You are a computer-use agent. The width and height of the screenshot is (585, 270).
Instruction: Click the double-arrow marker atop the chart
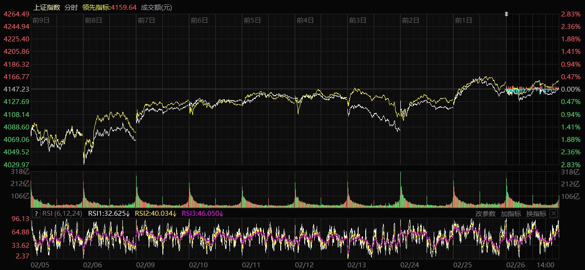(x=506, y=14)
